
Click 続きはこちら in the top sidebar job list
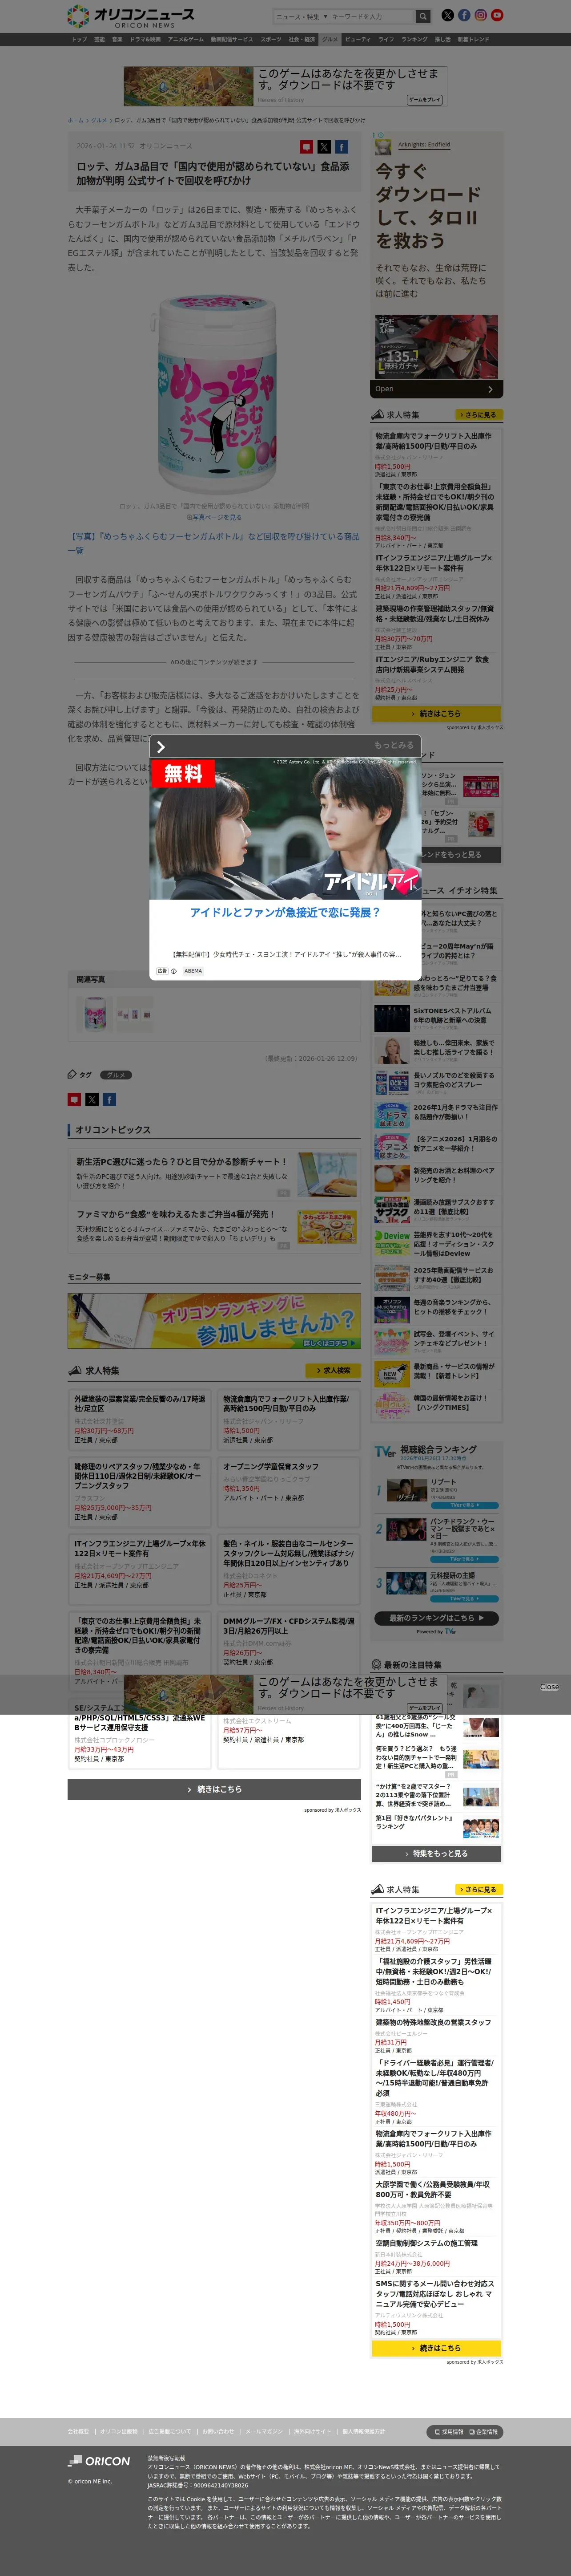(436, 714)
